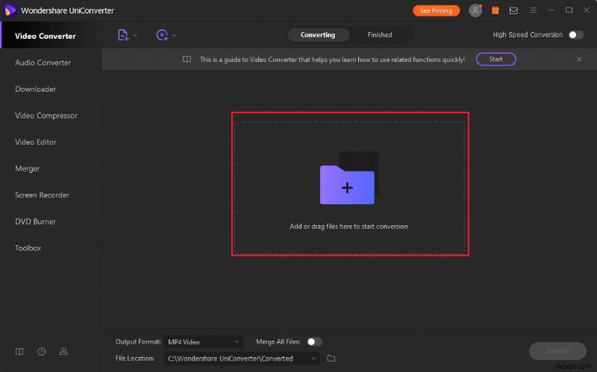Close the UniConverter window
This screenshot has width=597, height=372.
587,10
